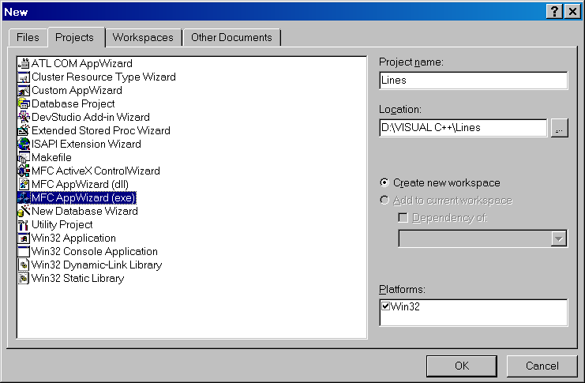Choose 'DevStudio Add-in Wizard' project type
The width and height of the screenshot is (585, 383).
(x=91, y=117)
